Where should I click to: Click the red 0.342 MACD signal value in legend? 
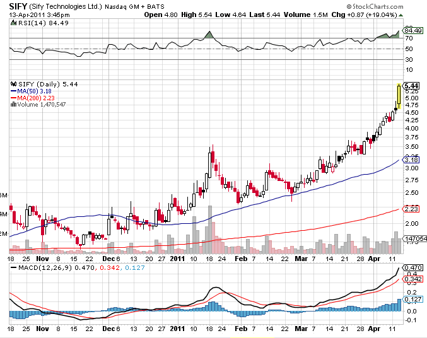click(x=110, y=268)
